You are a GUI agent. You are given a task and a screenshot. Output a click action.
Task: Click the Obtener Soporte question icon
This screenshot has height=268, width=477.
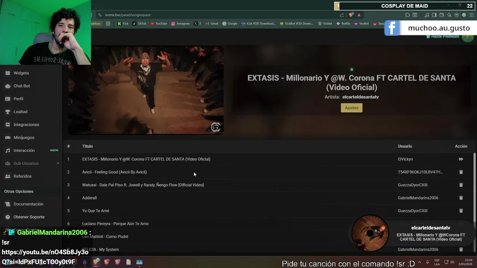click(7, 217)
